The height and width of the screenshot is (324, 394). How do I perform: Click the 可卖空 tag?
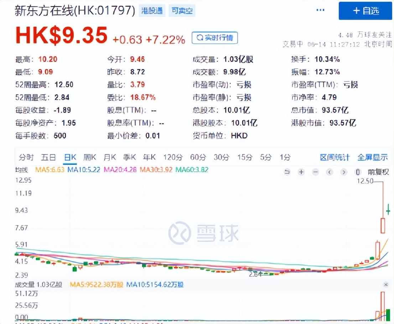click(x=182, y=11)
